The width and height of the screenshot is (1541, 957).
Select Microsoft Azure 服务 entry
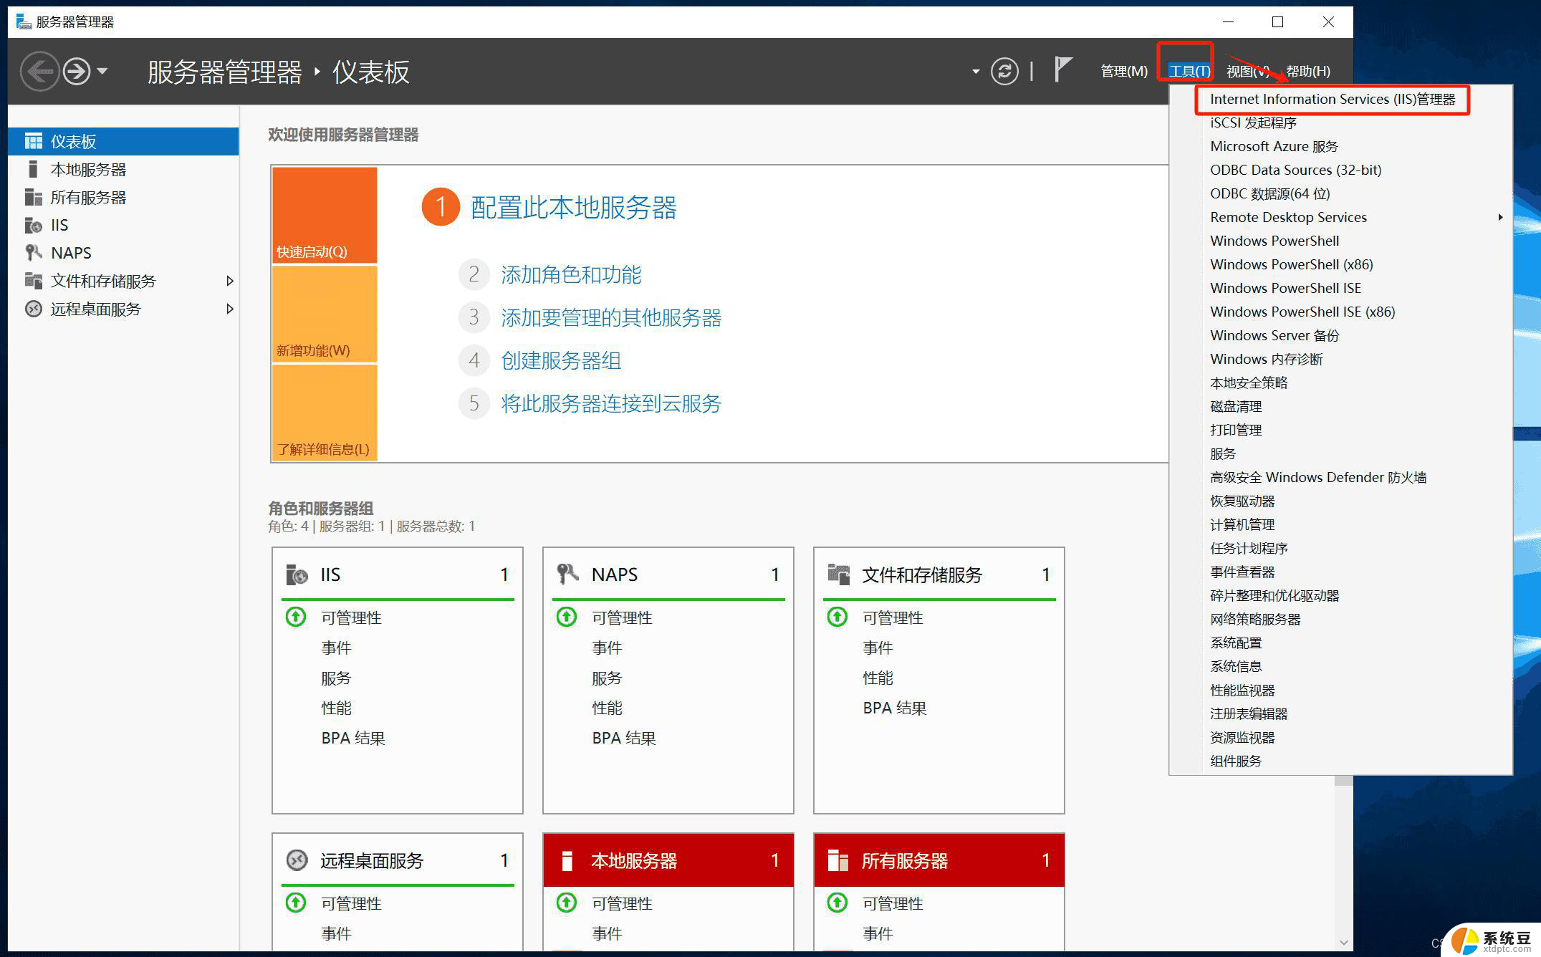click(1274, 146)
